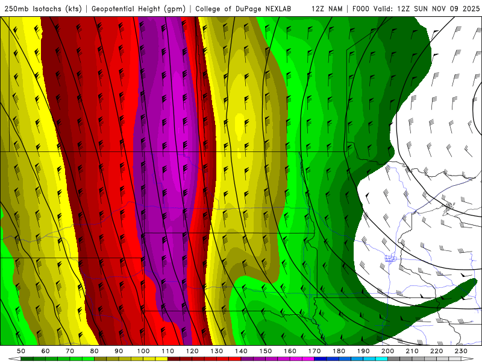The width and height of the screenshot is (482, 362).
Task: Click the 50 knot color bar label
Action: point(21,351)
